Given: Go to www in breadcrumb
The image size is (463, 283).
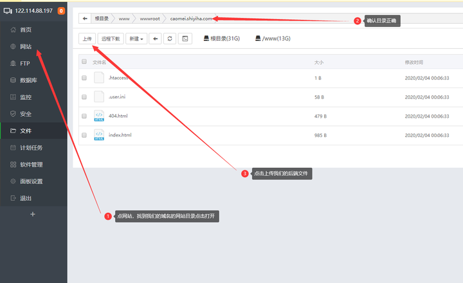Looking at the screenshot, I should 124,19.
